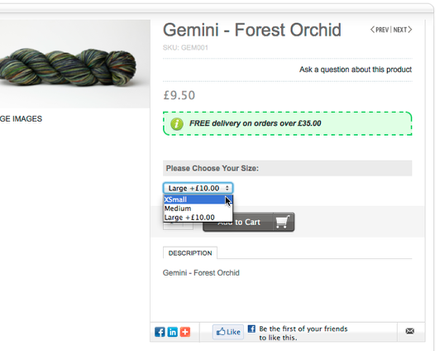Go to PREV product

click(x=380, y=30)
